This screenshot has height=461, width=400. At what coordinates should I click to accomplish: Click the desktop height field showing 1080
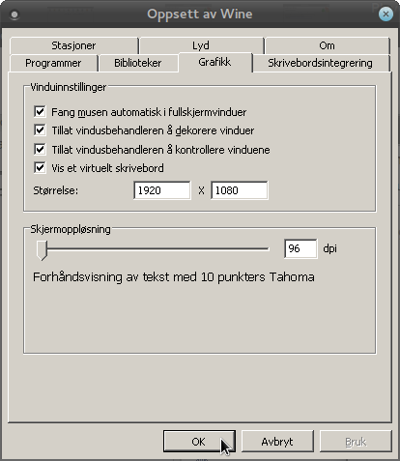(240, 190)
